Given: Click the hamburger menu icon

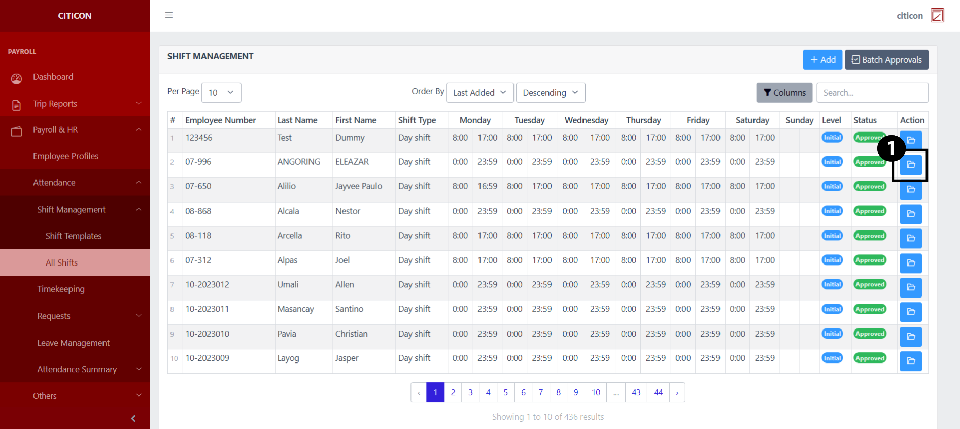Looking at the screenshot, I should 169,15.
